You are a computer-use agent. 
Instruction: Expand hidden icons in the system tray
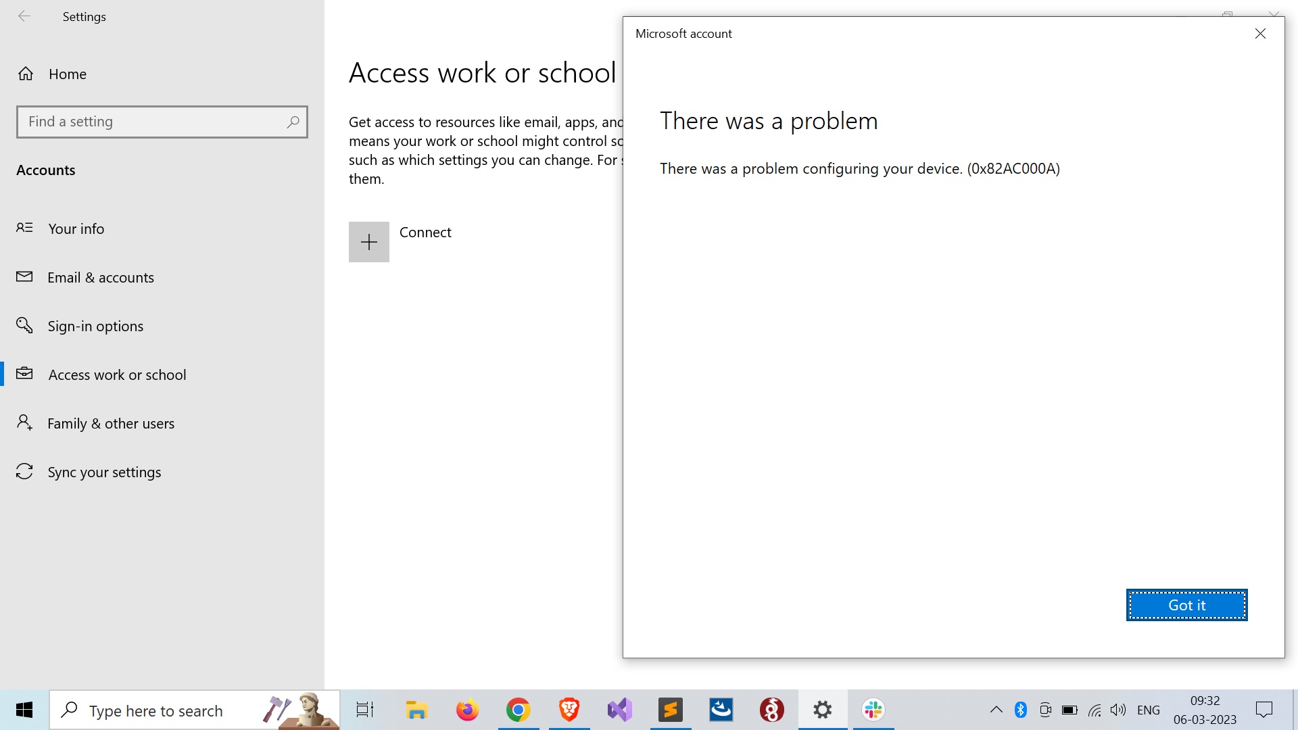tap(996, 710)
